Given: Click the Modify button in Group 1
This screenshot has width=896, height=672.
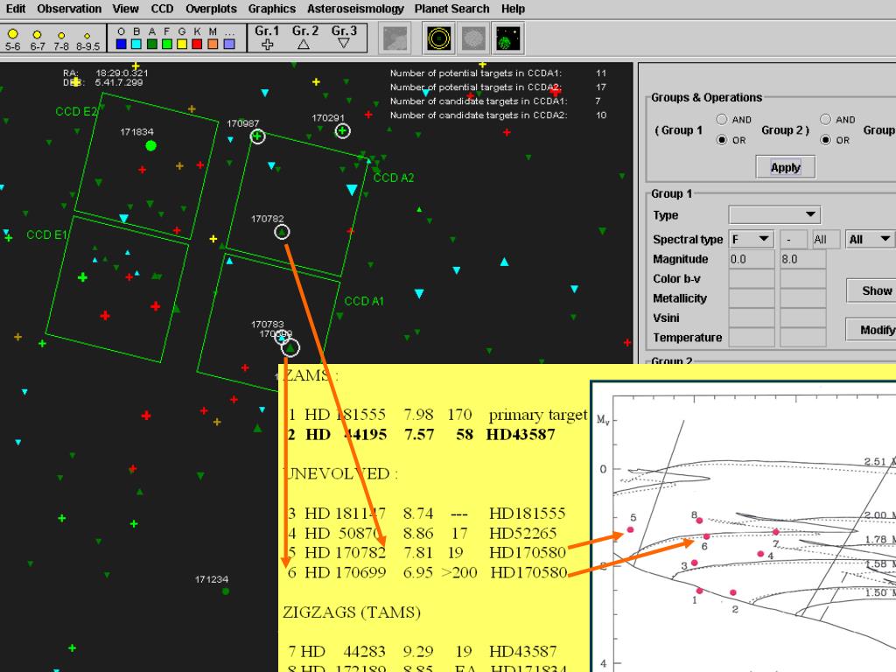Looking at the screenshot, I should click(x=871, y=330).
